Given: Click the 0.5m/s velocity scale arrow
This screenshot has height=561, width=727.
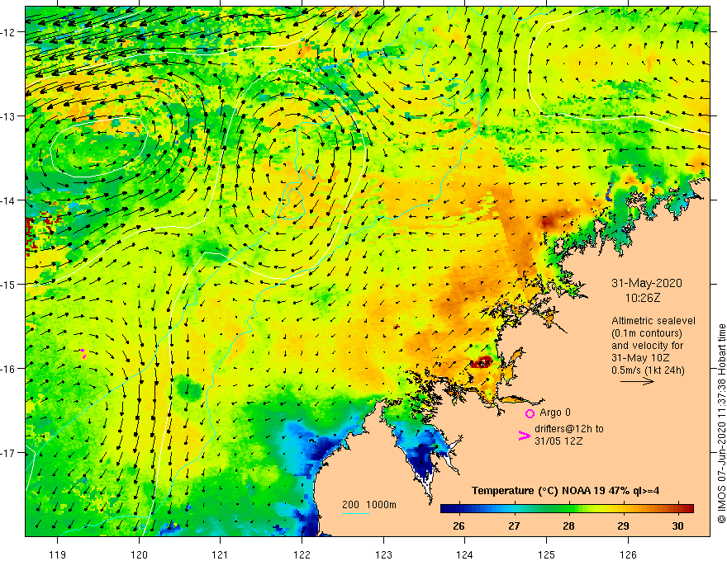Looking at the screenshot, I should tap(637, 381).
